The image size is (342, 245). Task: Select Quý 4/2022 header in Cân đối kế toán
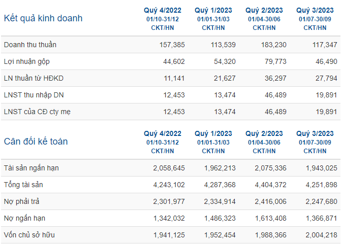pyautogui.click(x=163, y=134)
